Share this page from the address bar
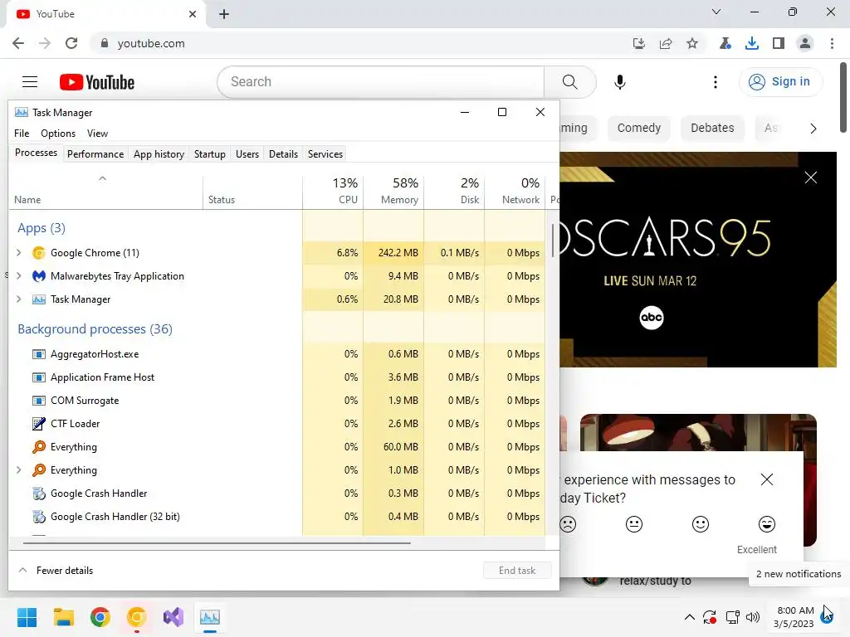Viewport: 850px width, 637px height. (666, 43)
